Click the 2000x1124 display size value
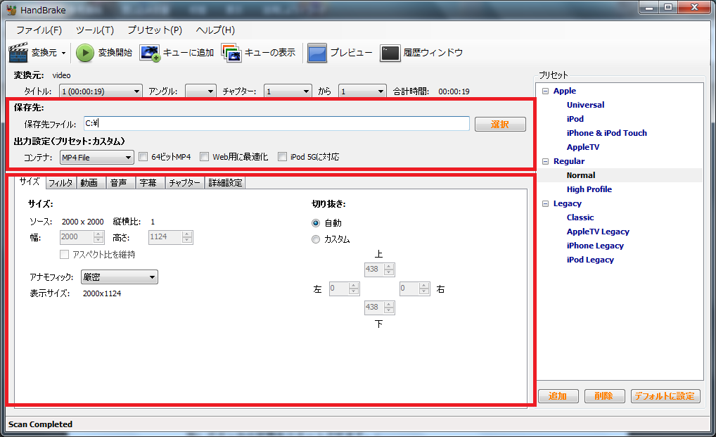Image resolution: width=716 pixels, height=437 pixels. pos(102,293)
